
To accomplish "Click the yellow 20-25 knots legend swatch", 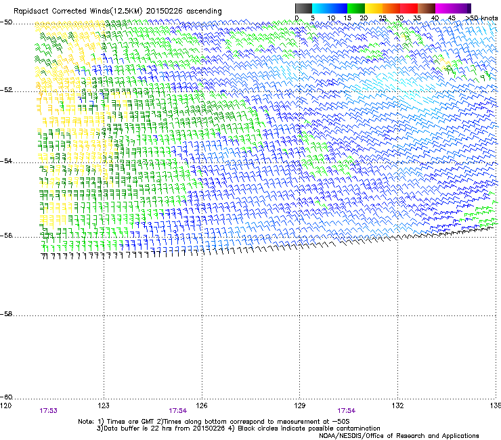I will click(x=374, y=8).
